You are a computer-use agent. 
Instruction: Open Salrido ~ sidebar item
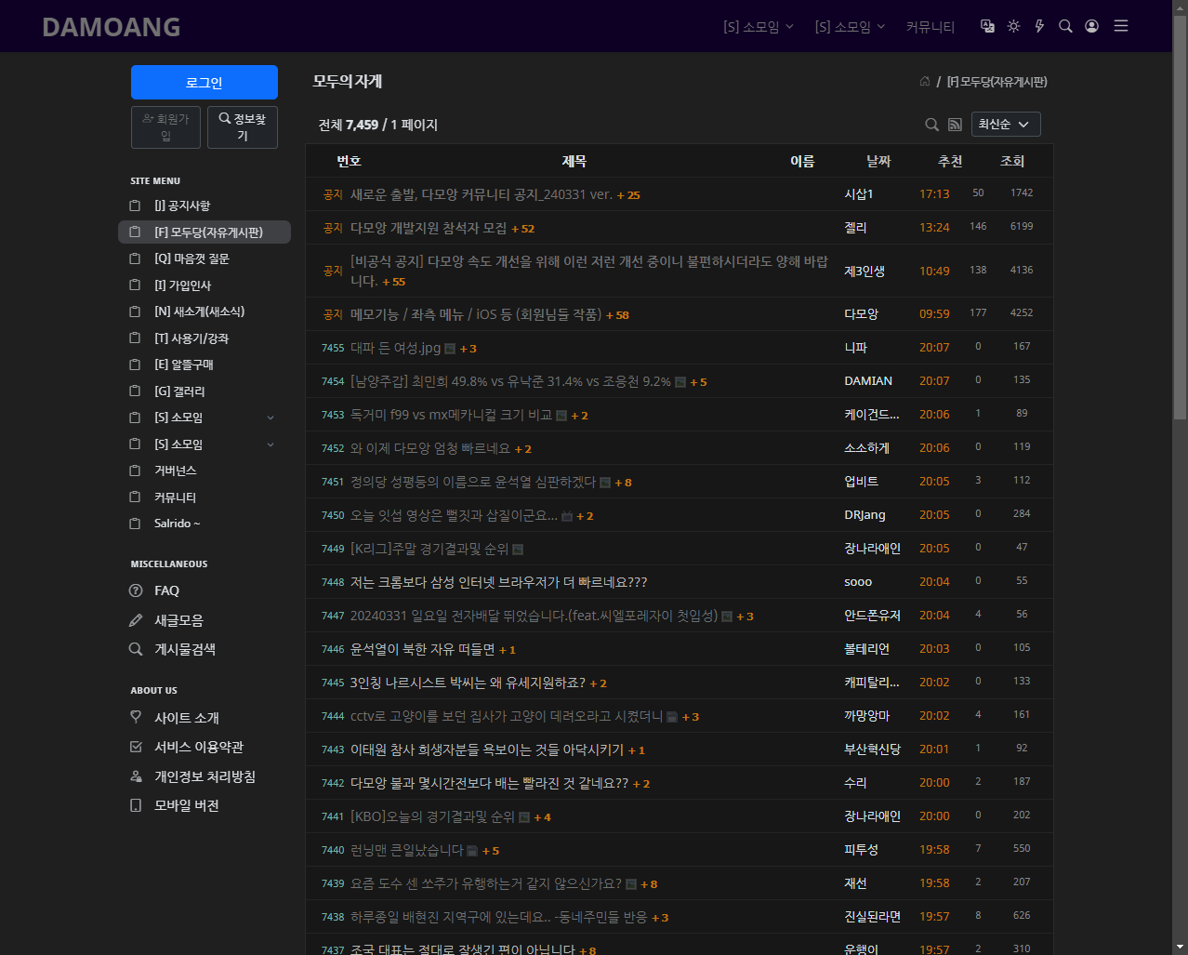click(177, 524)
